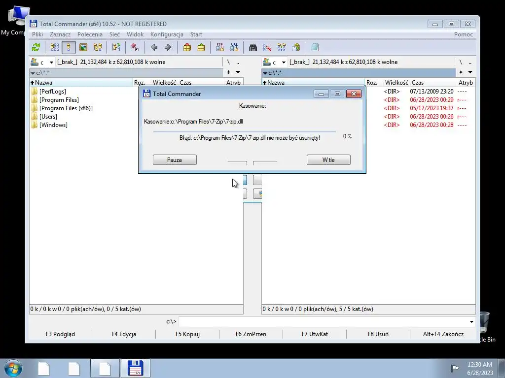
Task: Click the red star with black-white square icon
Action: [x=135, y=48]
